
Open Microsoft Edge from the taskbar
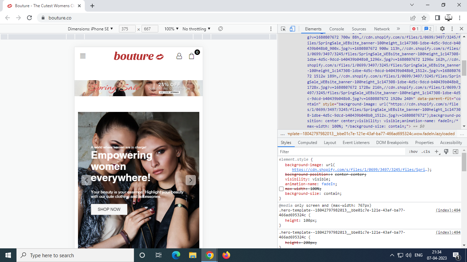(176, 255)
